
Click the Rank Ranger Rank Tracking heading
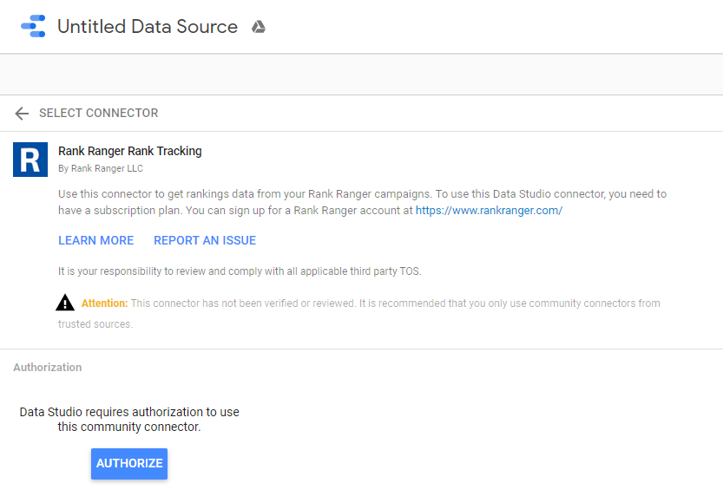click(129, 151)
